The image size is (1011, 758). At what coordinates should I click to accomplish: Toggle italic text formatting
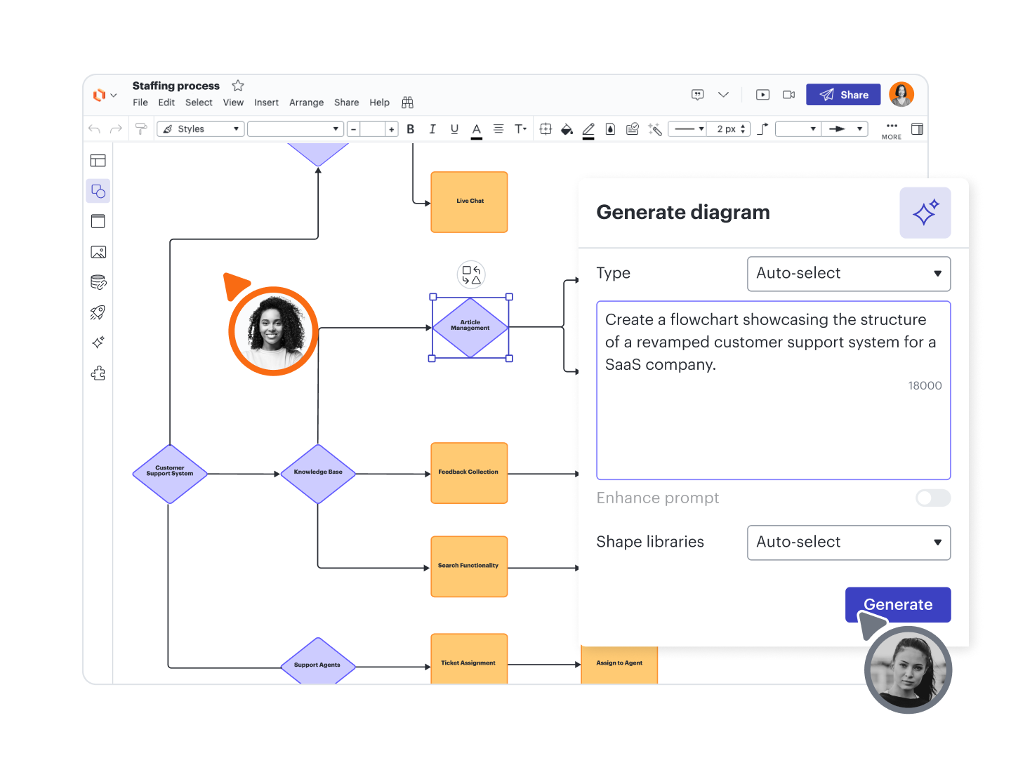click(x=432, y=129)
